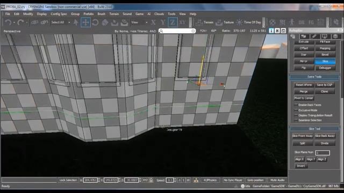
Task: Open the View coordinate system dropdown
Action: [139, 23]
